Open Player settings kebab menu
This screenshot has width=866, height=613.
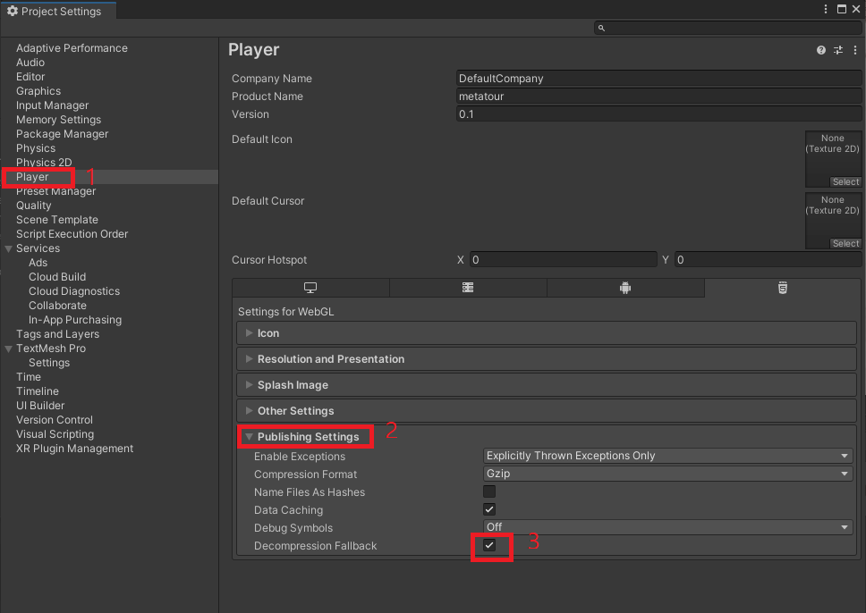pyautogui.click(x=855, y=50)
